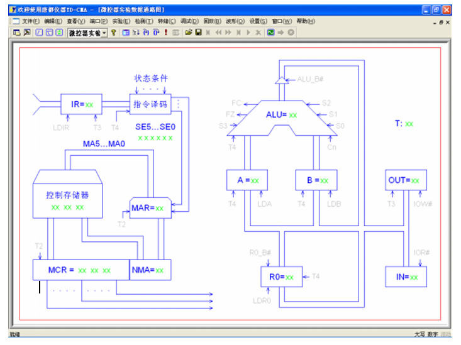
Task: Open the 实验(E) menu
Action: tap(121, 21)
